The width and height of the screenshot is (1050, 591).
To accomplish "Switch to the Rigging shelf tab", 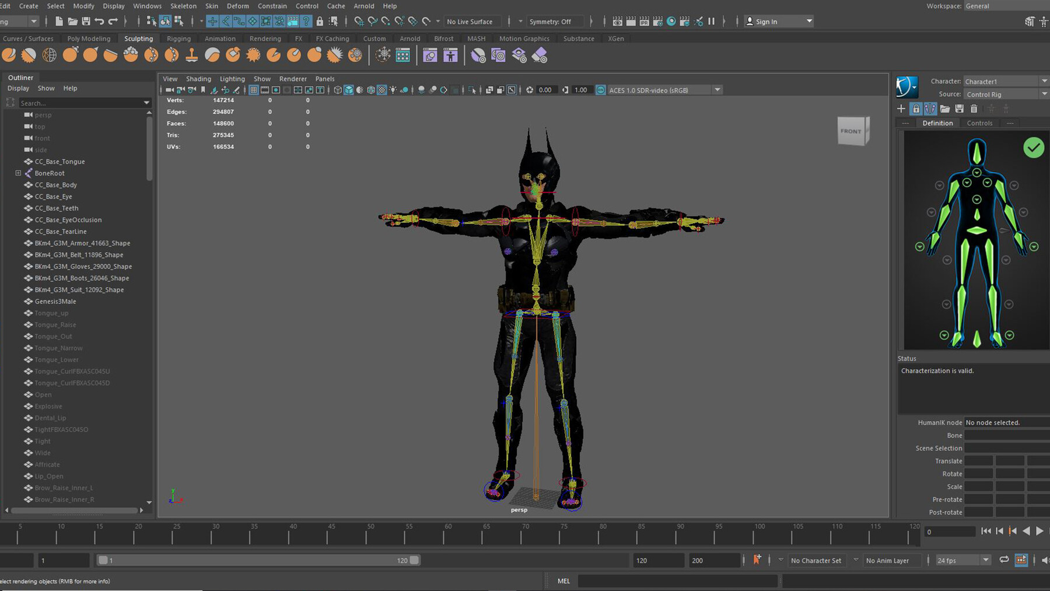I will coord(178,39).
